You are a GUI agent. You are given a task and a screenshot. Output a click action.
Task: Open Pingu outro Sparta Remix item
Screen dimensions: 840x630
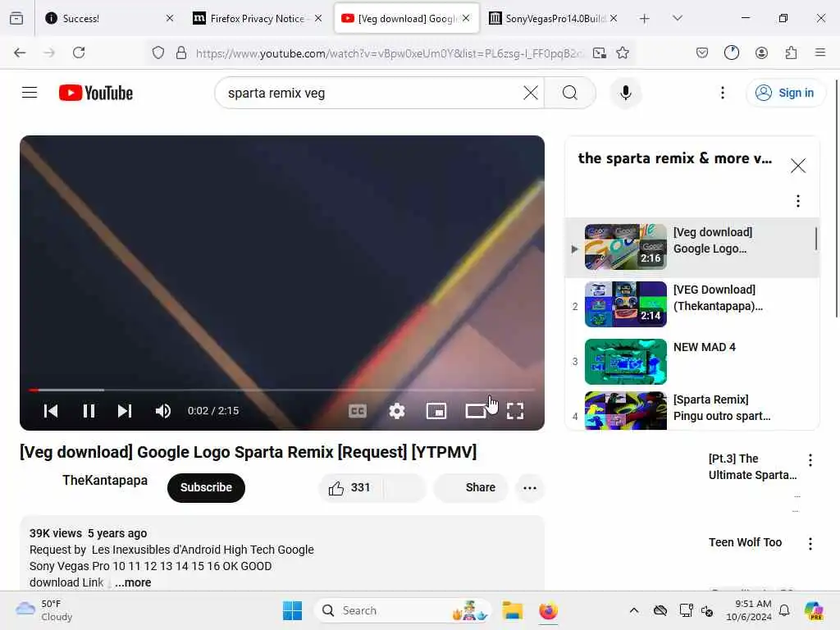[x=692, y=410]
